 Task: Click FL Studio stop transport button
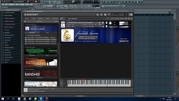pos(51,6)
